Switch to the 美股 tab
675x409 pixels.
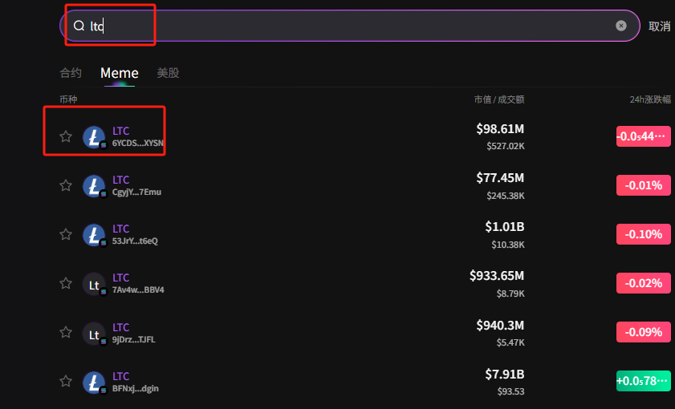coord(168,73)
